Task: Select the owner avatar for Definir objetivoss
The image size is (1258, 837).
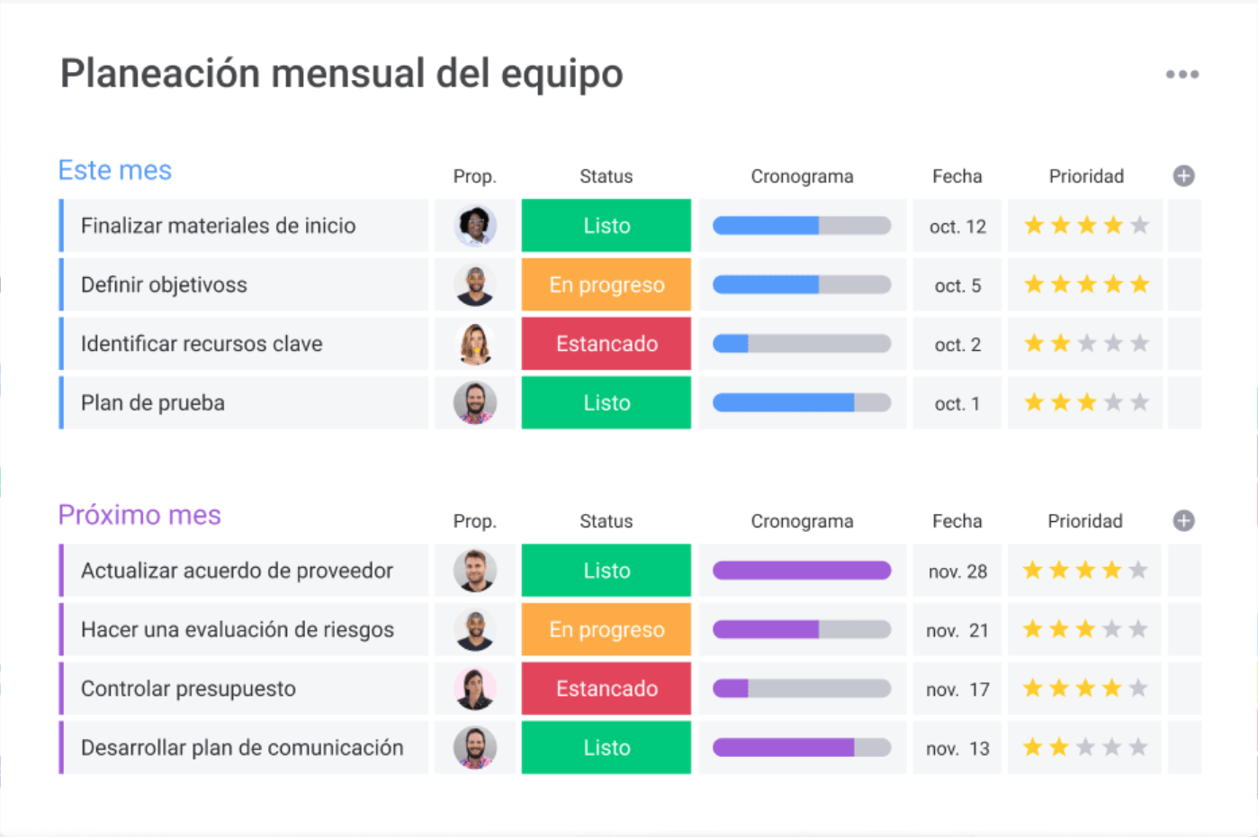Action: click(x=475, y=284)
